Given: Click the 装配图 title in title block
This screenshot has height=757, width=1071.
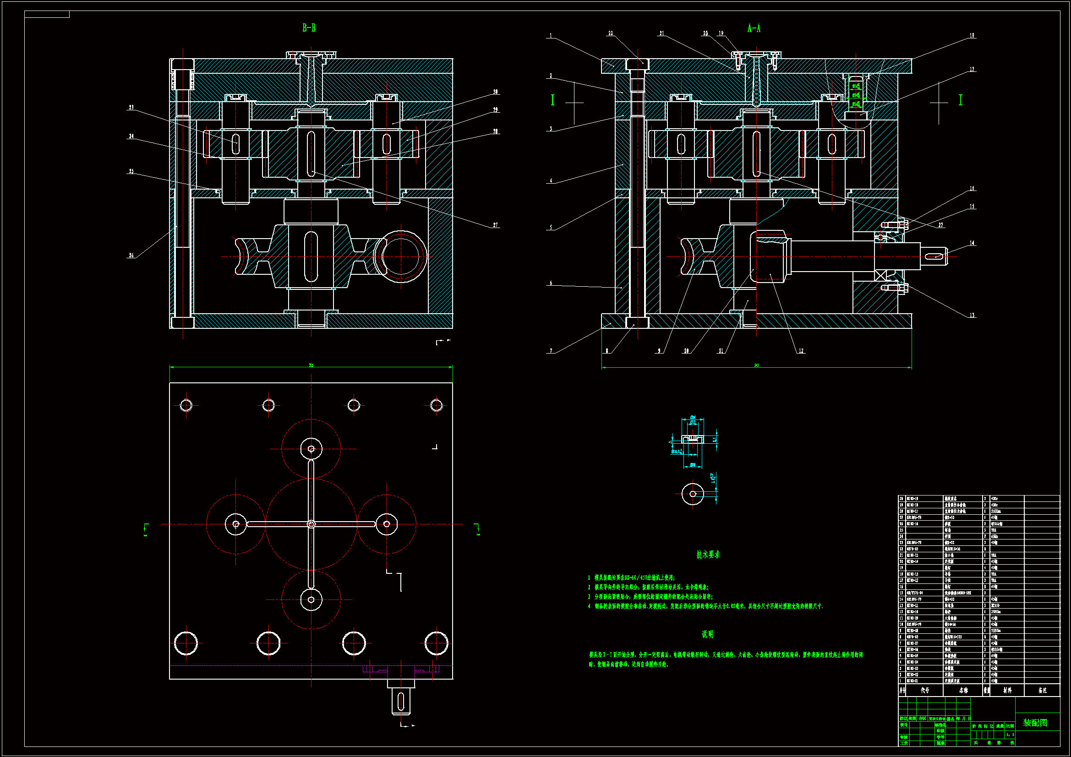Looking at the screenshot, I should coord(1035,723).
